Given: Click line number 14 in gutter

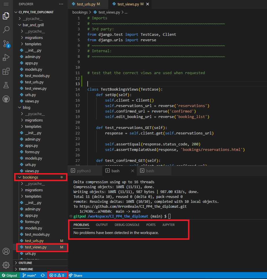Looking at the screenshot, I should (78, 89).
